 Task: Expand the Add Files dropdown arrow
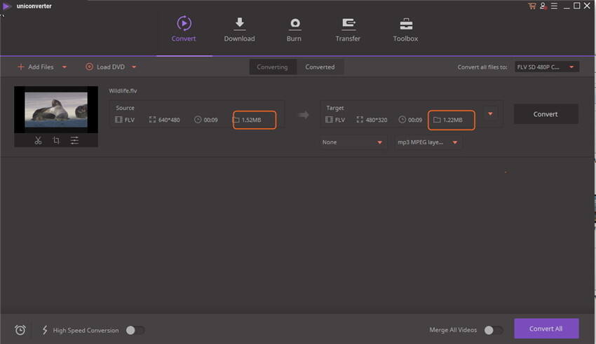(x=65, y=67)
